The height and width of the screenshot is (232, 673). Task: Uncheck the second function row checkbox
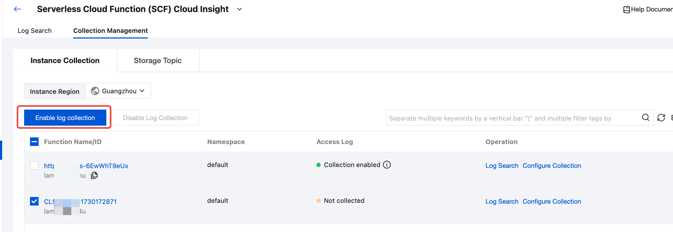click(34, 201)
